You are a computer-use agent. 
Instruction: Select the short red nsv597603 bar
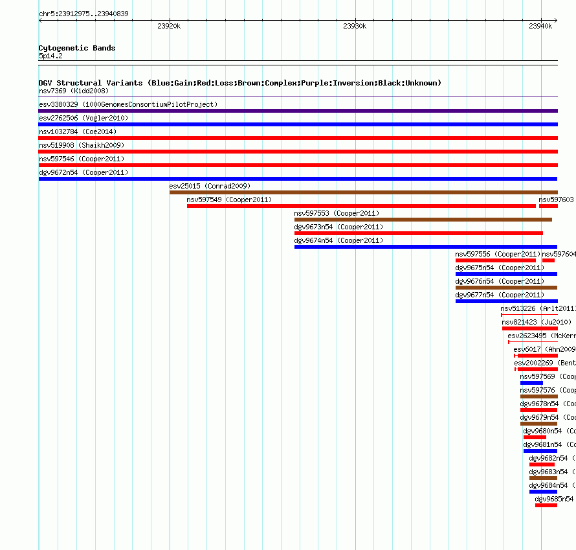[548, 206]
